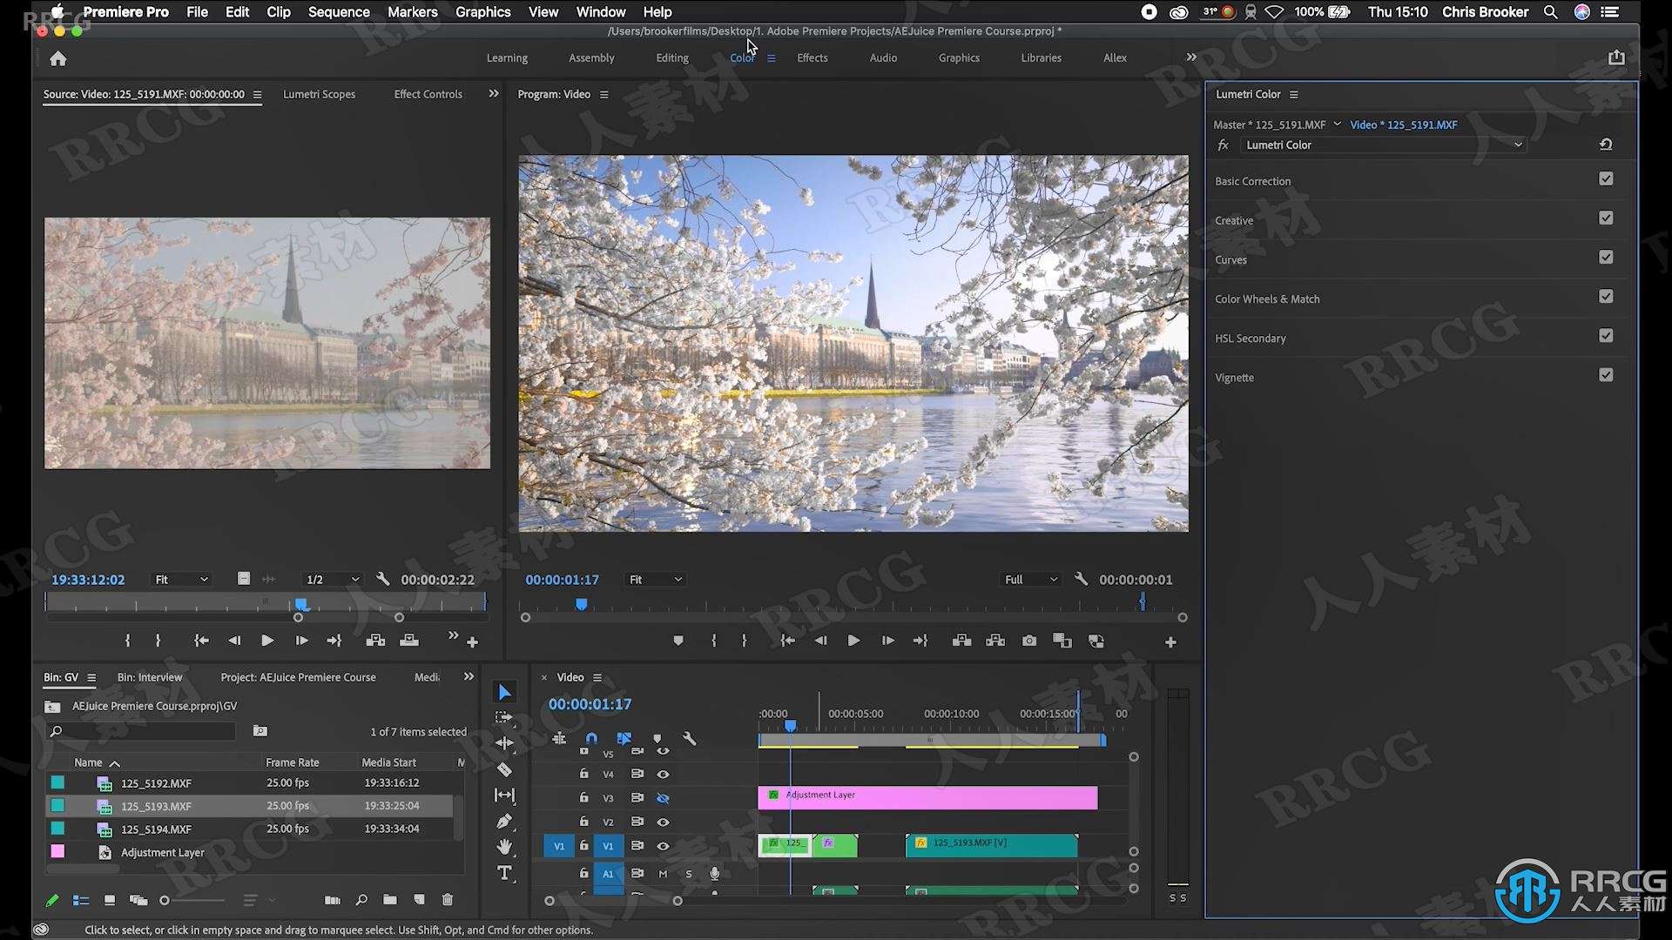Select the Hand tool in toolbar
This screenshot has width=1672, height=940.
505,846
